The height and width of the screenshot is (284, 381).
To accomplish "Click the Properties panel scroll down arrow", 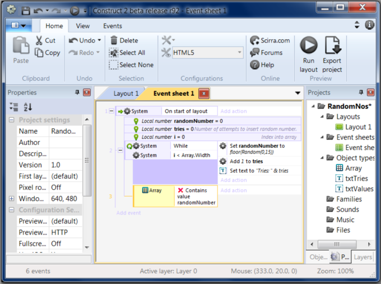I will 87,248.
